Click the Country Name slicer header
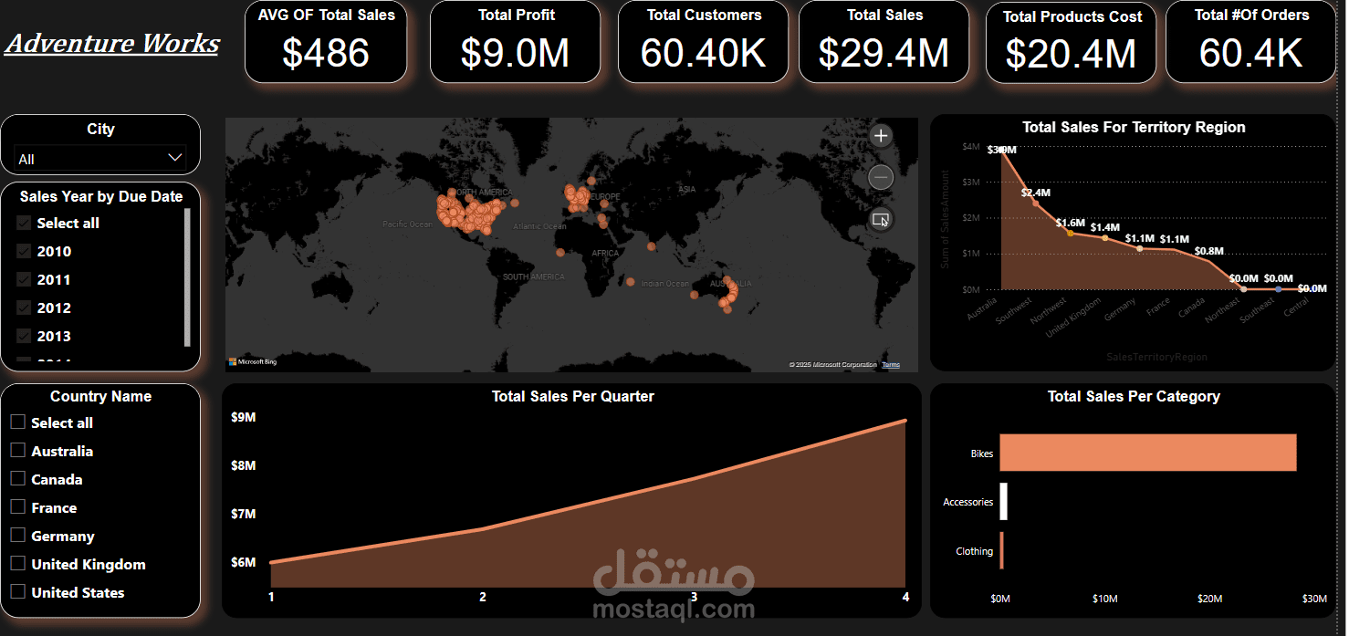Viewport: 1349px width, 636px height. (100, 396)
